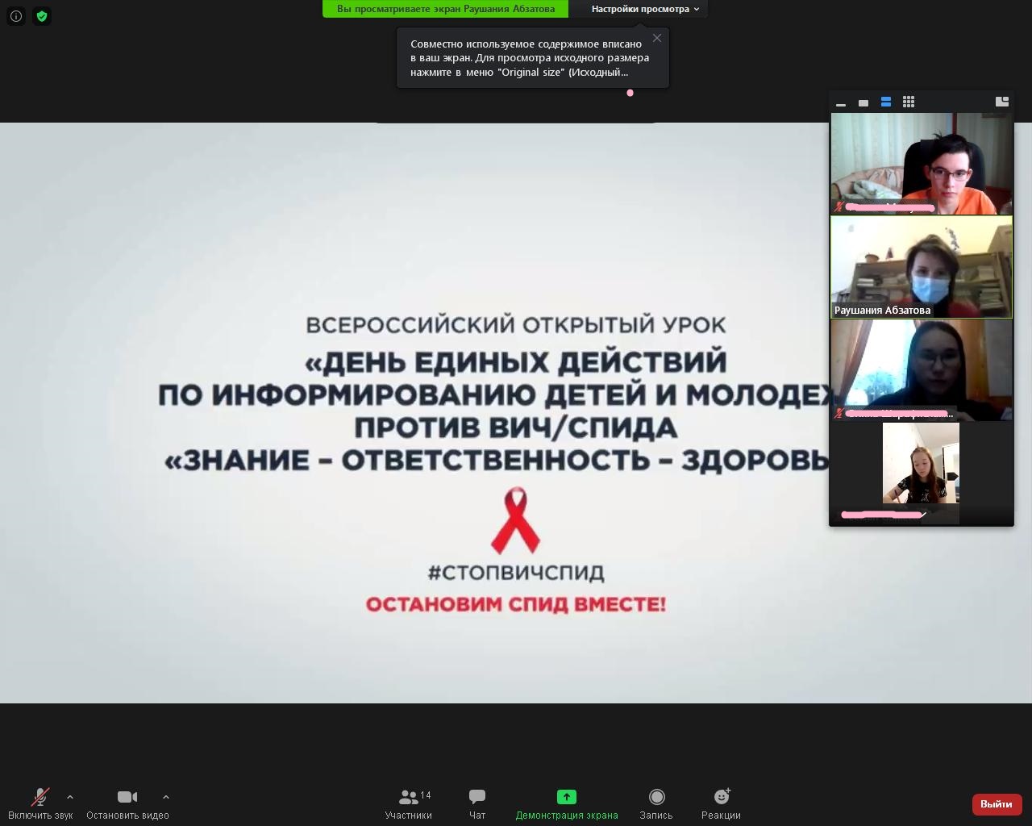The width and height of the screenshot is (1032, 826).
Task: Open the Reactions menu
Action: (721, 803)
